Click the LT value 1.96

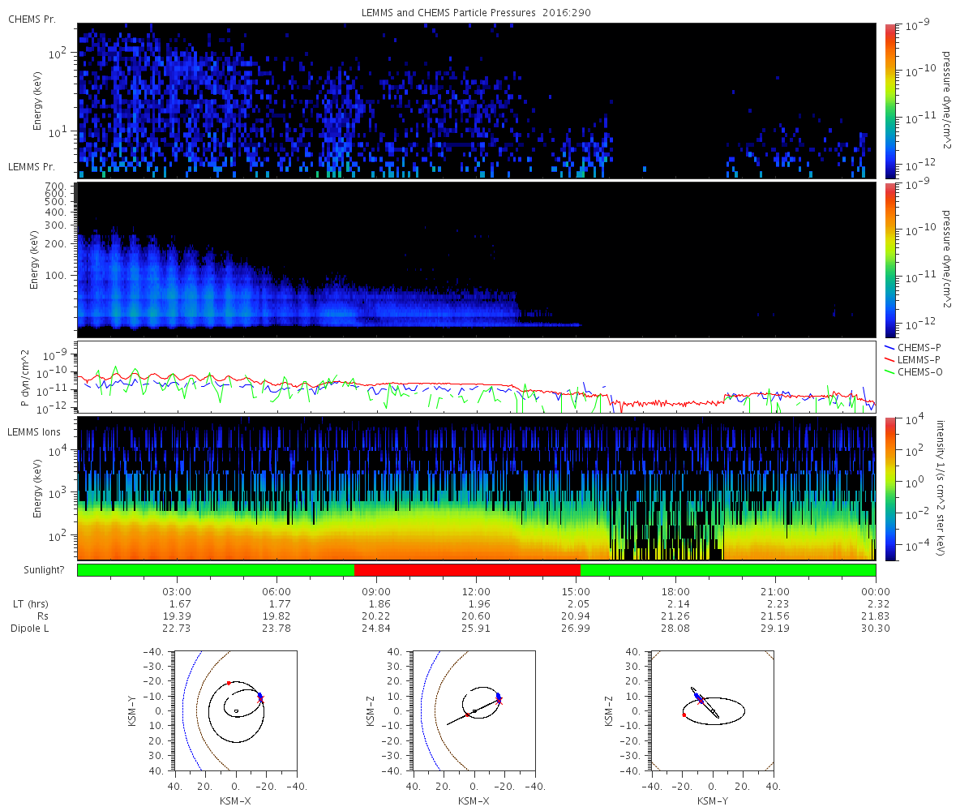coord(479,604)
